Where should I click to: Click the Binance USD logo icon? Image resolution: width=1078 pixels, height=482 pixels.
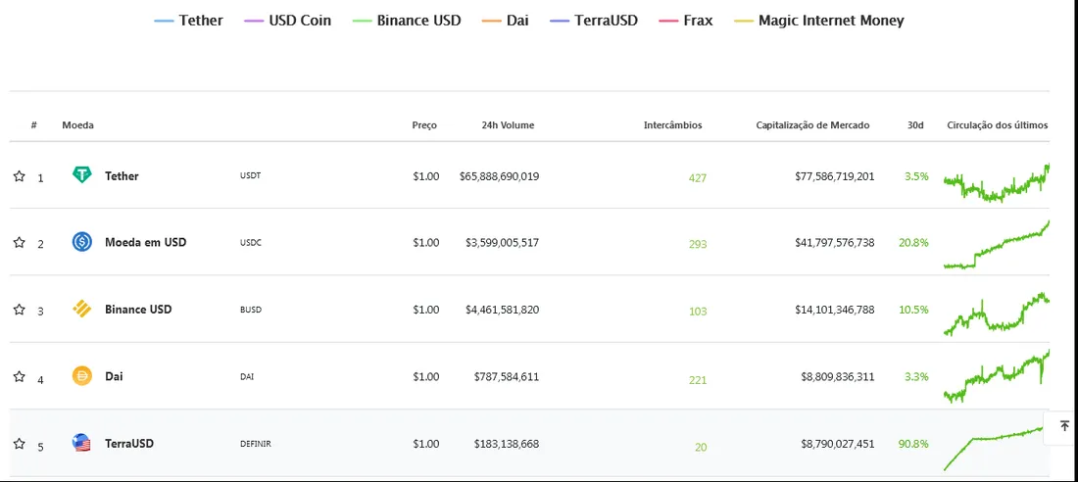point(81,310)
